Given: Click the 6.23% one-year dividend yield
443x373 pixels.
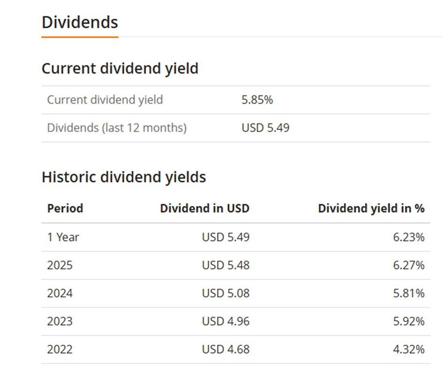Looking at the screenshot, I should click(409, 237).
